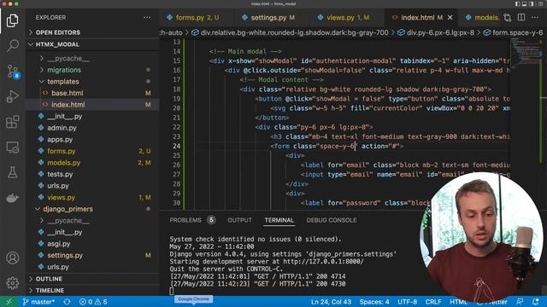Open models.py in the explorer
This screenshot has height=307, width=547.
click(93, 163)
